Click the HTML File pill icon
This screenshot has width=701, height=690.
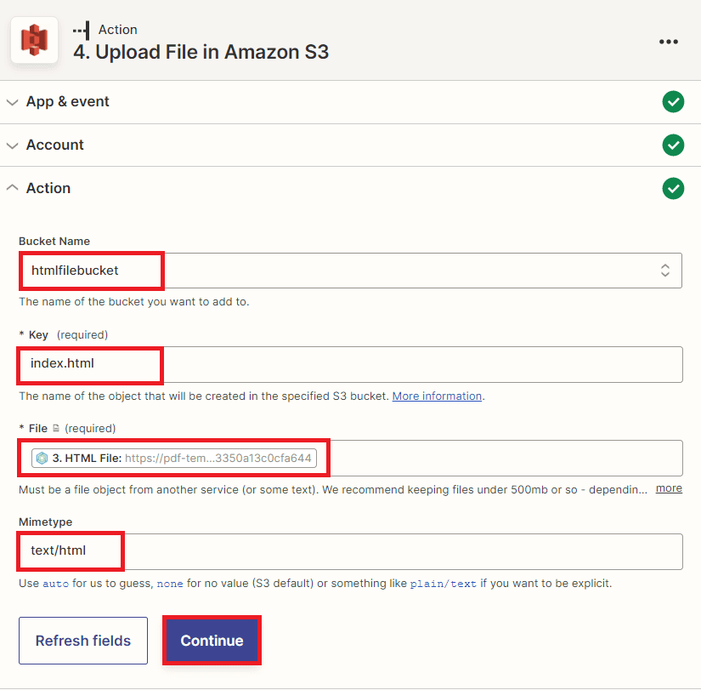pos(42,459)
